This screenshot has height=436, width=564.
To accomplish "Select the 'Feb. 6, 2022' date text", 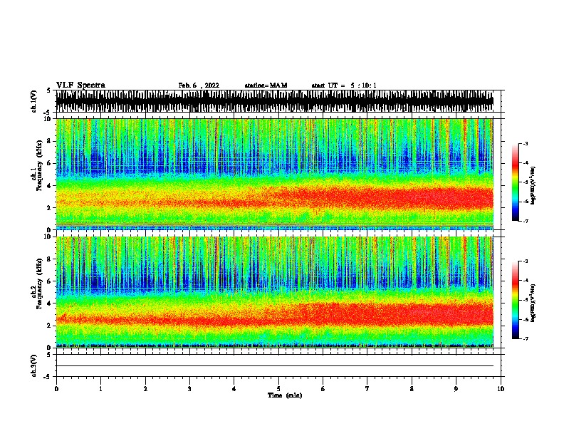I will (x=199, y=85).
